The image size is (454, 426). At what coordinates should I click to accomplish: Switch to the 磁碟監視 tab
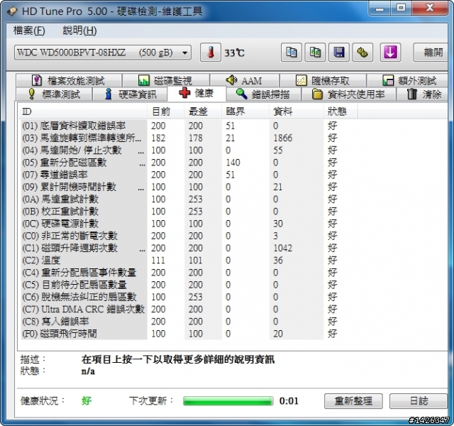[166, 80]
